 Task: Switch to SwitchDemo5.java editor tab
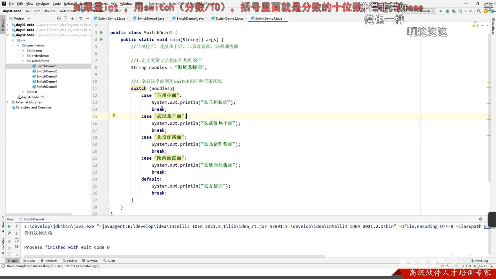(229, 18)
